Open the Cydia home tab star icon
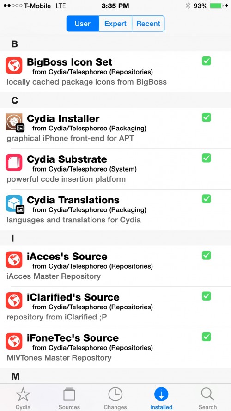231x411 pixels. coord(23,394)
